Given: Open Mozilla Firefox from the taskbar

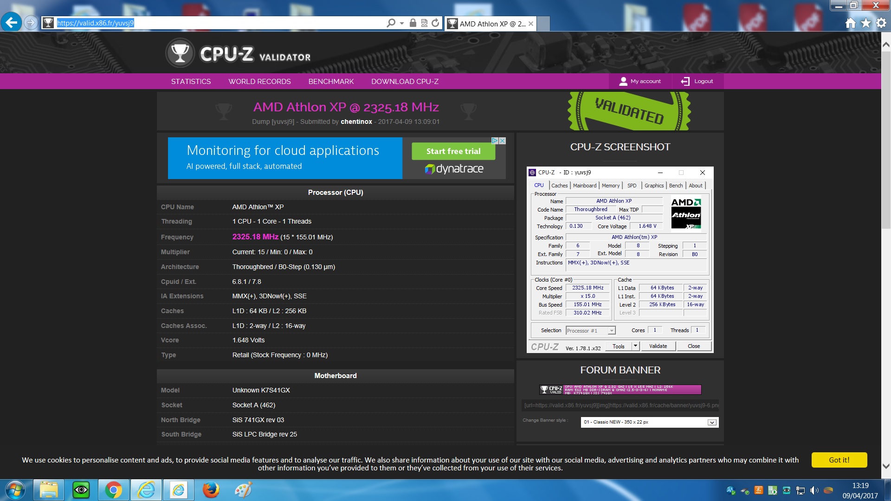Looking at the screenshot, I should [x=211, y=490].
